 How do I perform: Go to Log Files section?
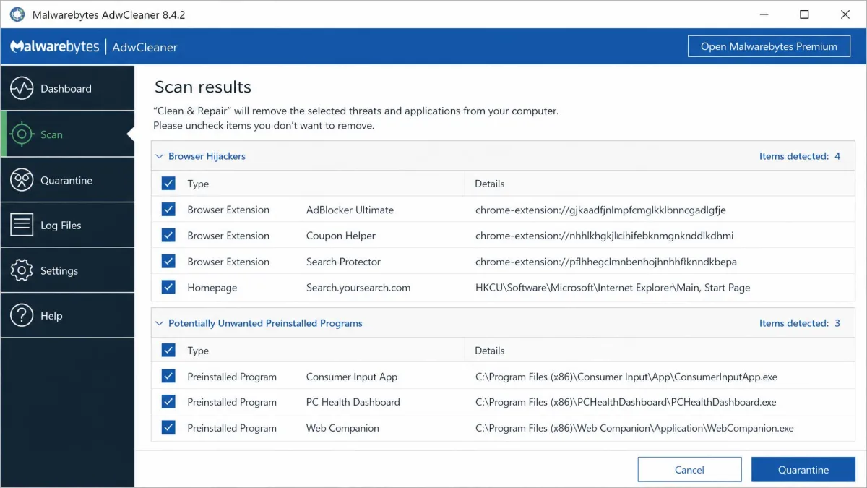tap(67, 225)
